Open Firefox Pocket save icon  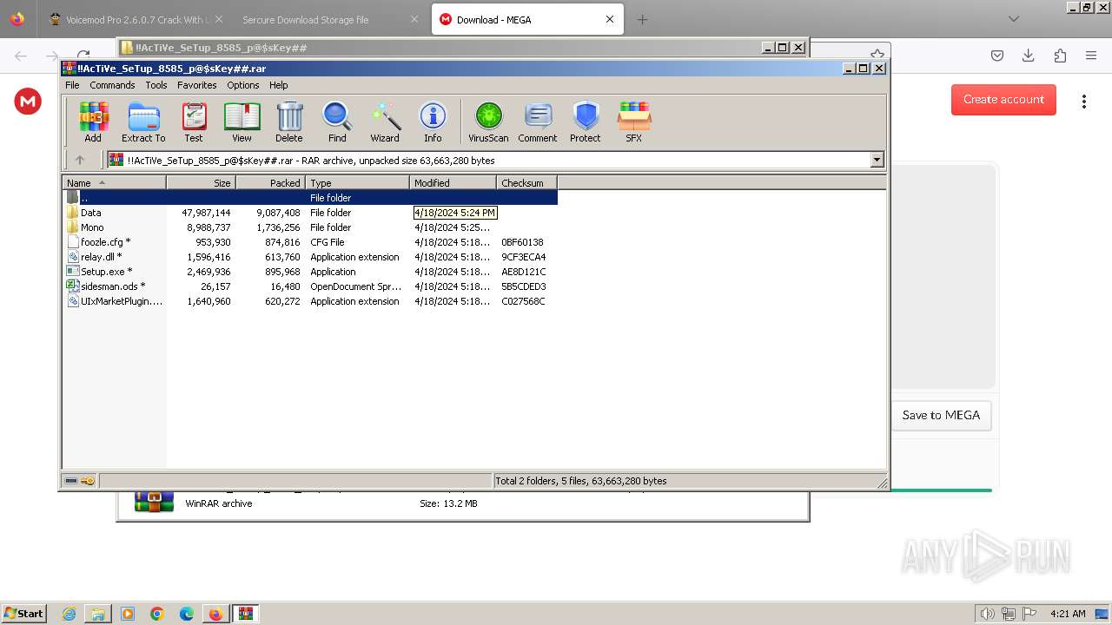997,56
